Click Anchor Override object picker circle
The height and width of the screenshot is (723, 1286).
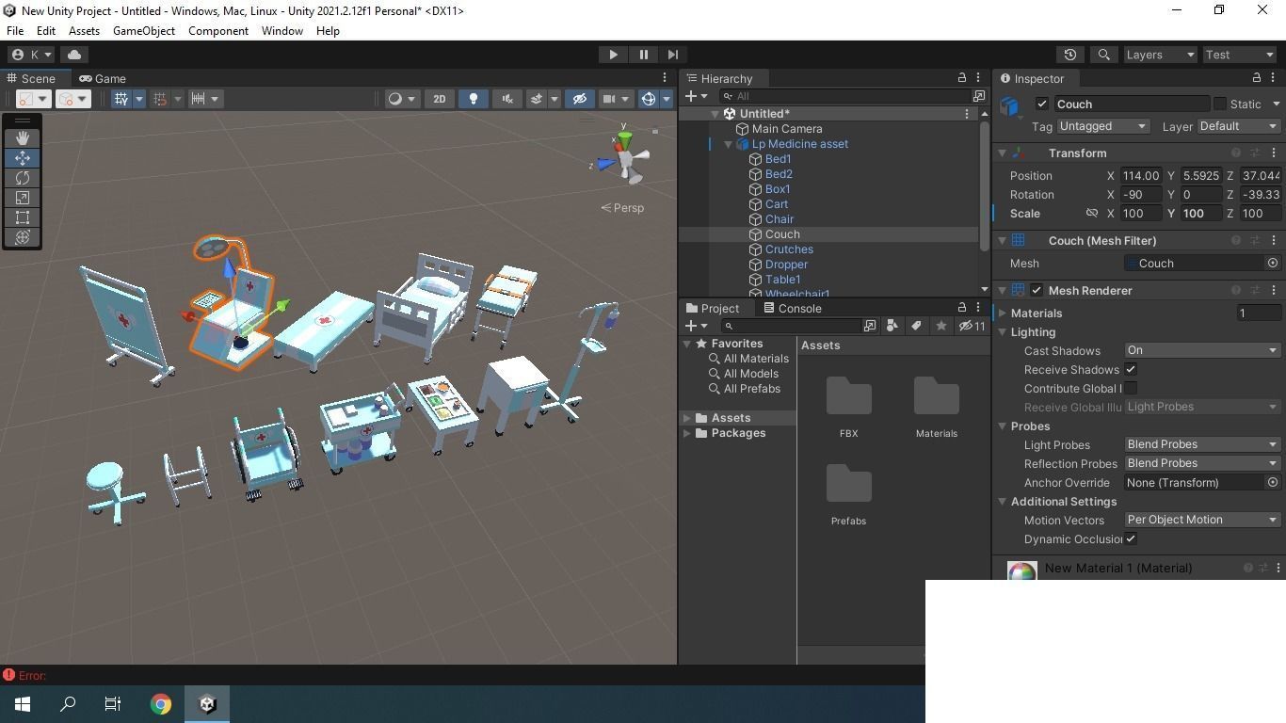tap(1273, 483)
